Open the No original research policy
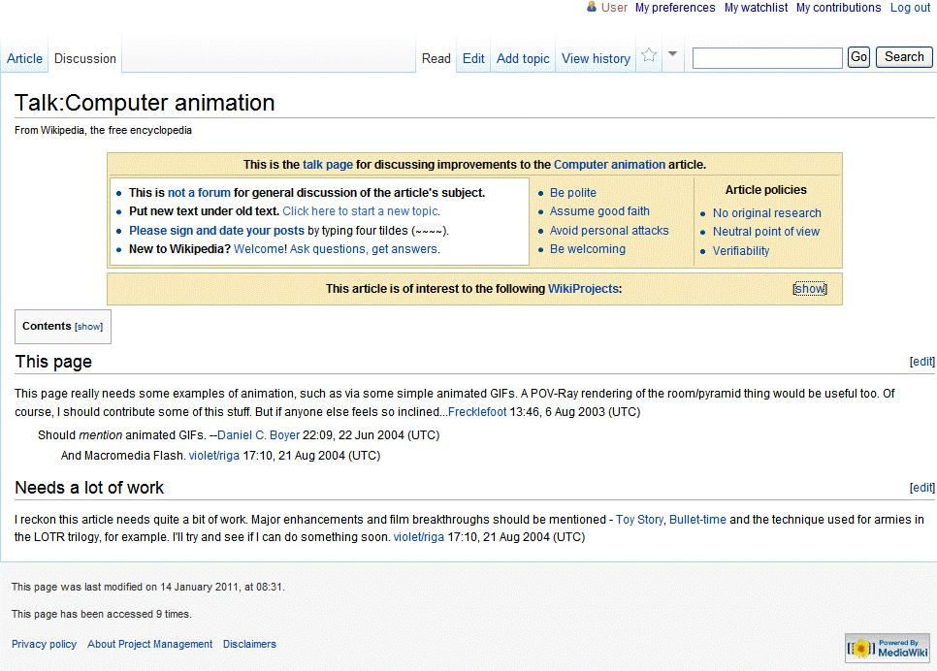 (766, 213)
